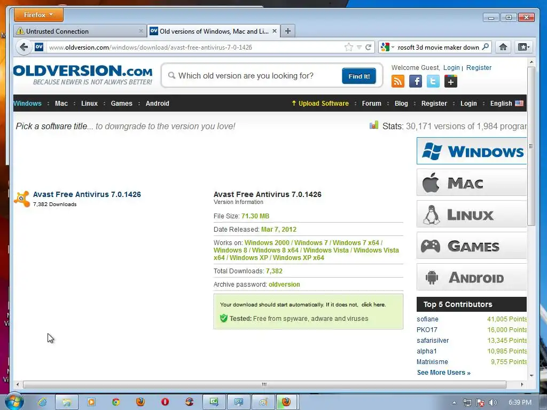This screenshot has height=410, width=547.
Task: Select Games in the navigation bar
Action: 121,104
